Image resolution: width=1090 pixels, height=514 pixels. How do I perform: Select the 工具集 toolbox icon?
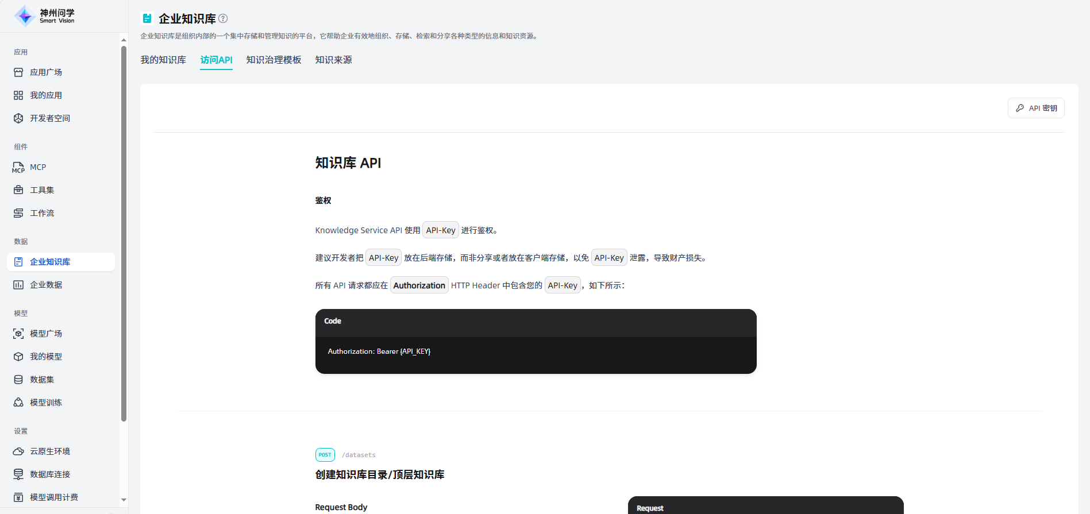click(x=18, y=190)
